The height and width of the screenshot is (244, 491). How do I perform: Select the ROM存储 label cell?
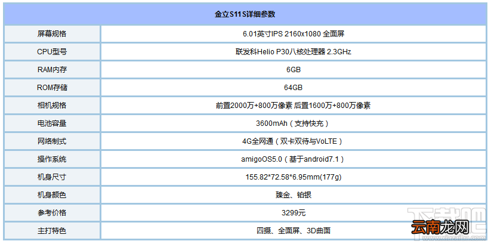52,87
